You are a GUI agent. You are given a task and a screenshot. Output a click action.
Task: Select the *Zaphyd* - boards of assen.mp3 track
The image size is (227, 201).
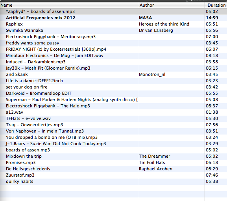point(113,11)
